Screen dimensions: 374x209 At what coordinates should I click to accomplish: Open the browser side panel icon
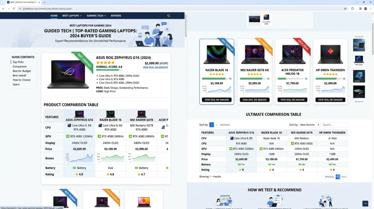pos(360,9)
